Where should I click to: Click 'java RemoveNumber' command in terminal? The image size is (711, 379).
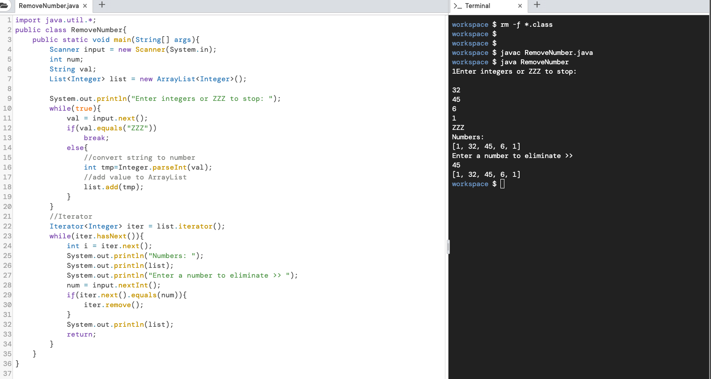pyautogui.click(x=534, y=62)
